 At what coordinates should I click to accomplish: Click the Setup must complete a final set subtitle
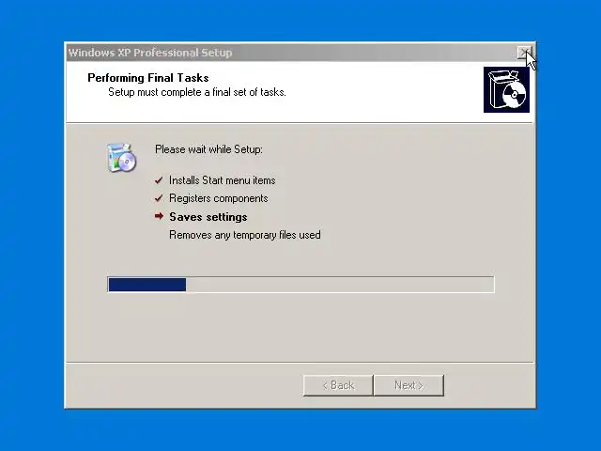coord(197,92)
